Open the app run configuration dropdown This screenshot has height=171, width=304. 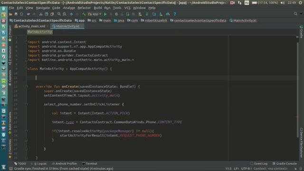(x=95, y=14)
